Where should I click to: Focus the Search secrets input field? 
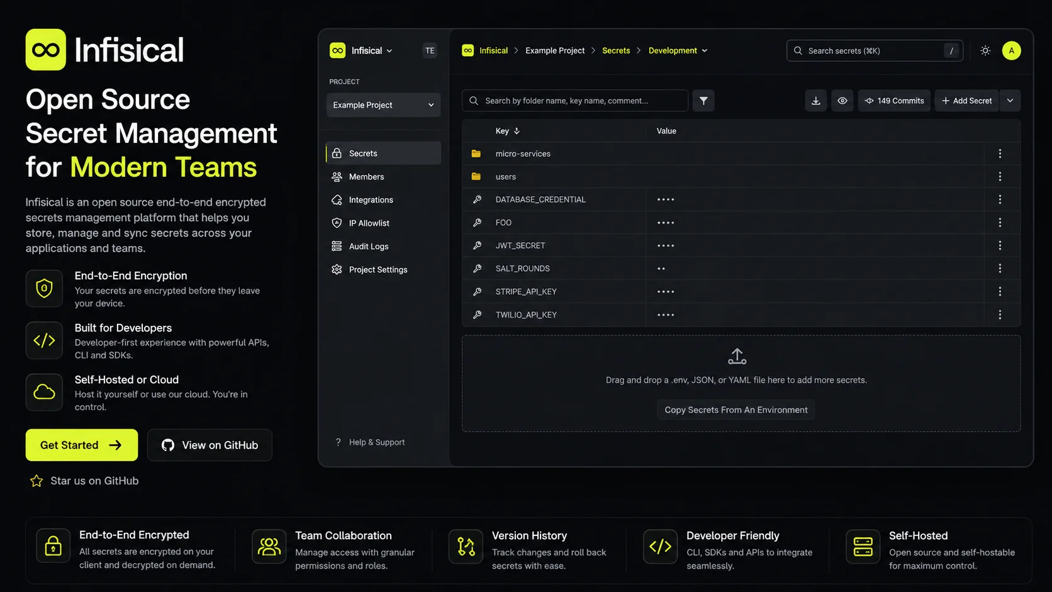point(875,51)
